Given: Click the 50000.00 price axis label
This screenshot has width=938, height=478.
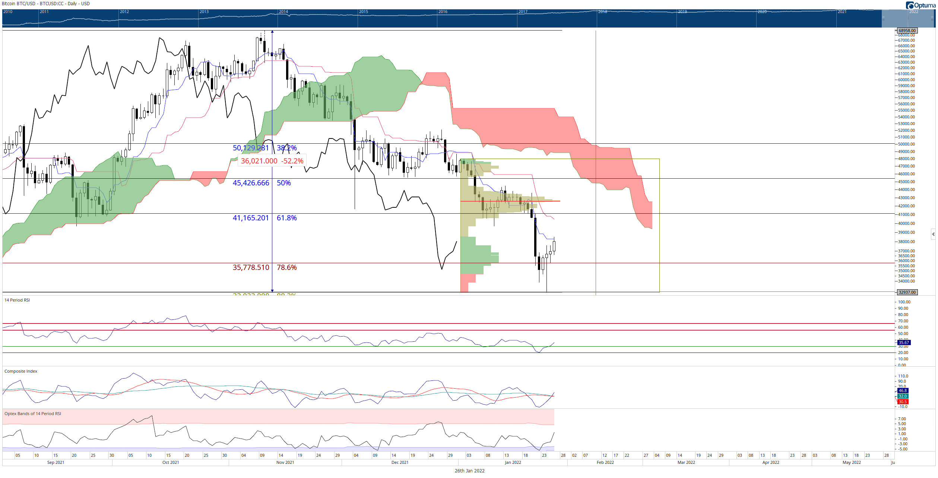Looking at the screenshot, I should click(x=906, y=144).
